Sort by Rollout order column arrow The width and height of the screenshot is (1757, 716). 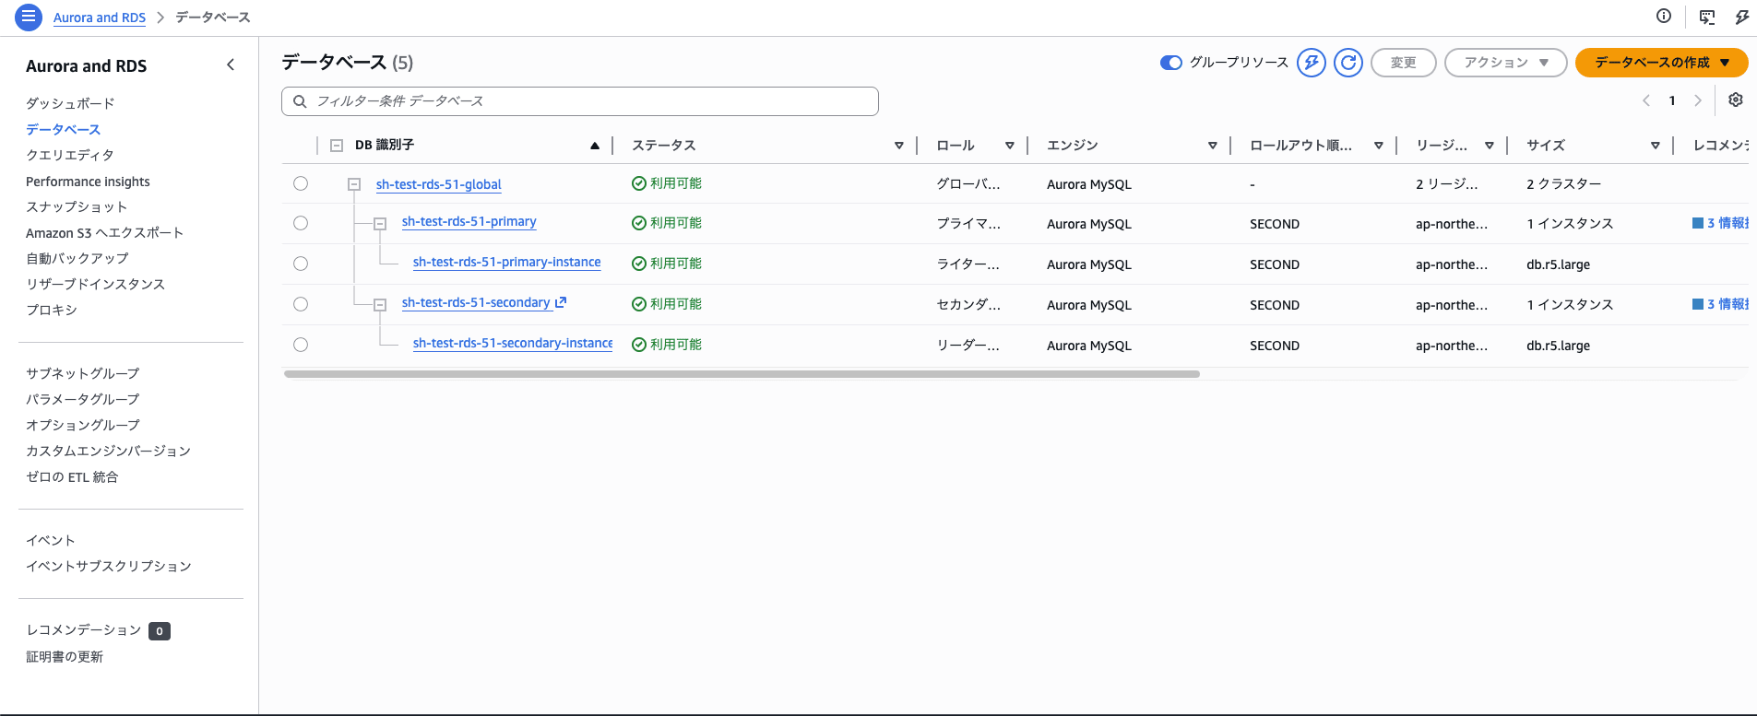[x=1379, y=146]
